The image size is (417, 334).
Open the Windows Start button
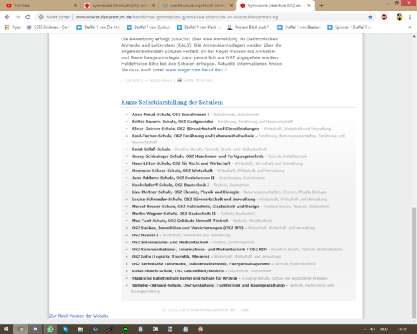[6, 330]
